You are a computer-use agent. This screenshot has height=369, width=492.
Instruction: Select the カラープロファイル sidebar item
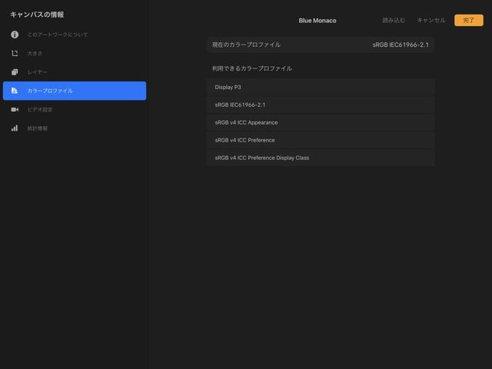tap(75, 91)
